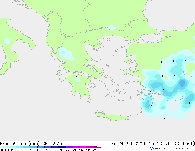
Task: Choose the 20–25 mm legend color swatch
Action: pyautogui.click(x=55, y=147)
